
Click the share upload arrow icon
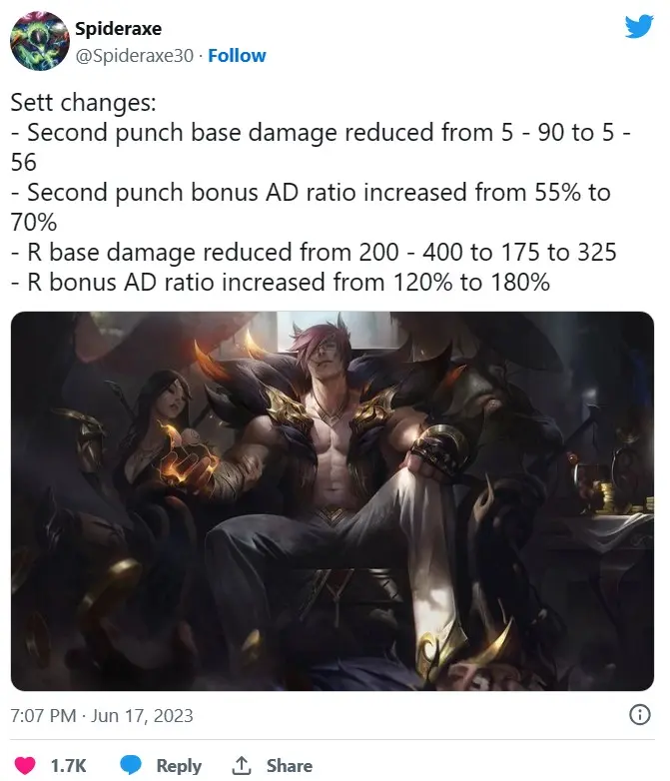[242, 765]
